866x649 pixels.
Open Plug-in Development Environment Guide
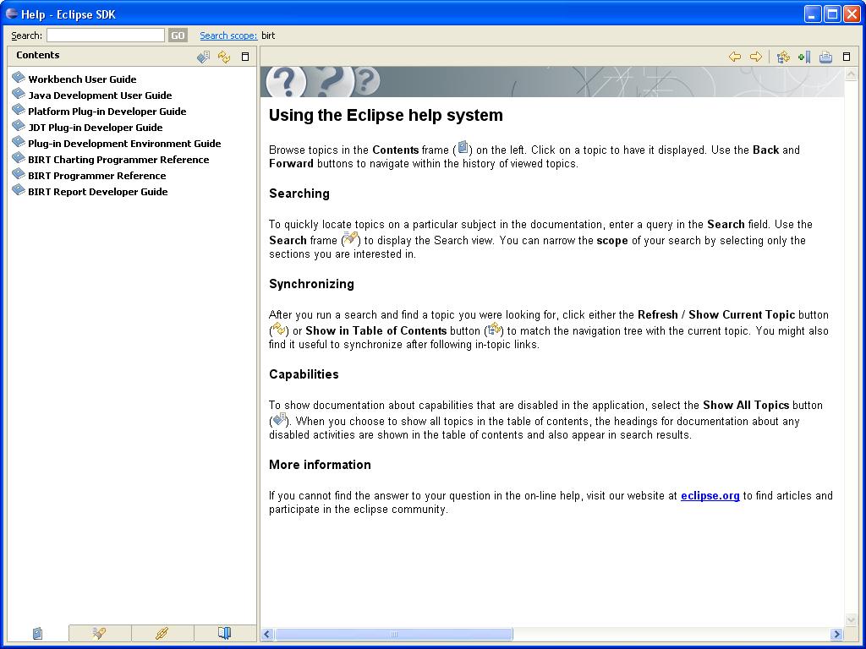124,144
